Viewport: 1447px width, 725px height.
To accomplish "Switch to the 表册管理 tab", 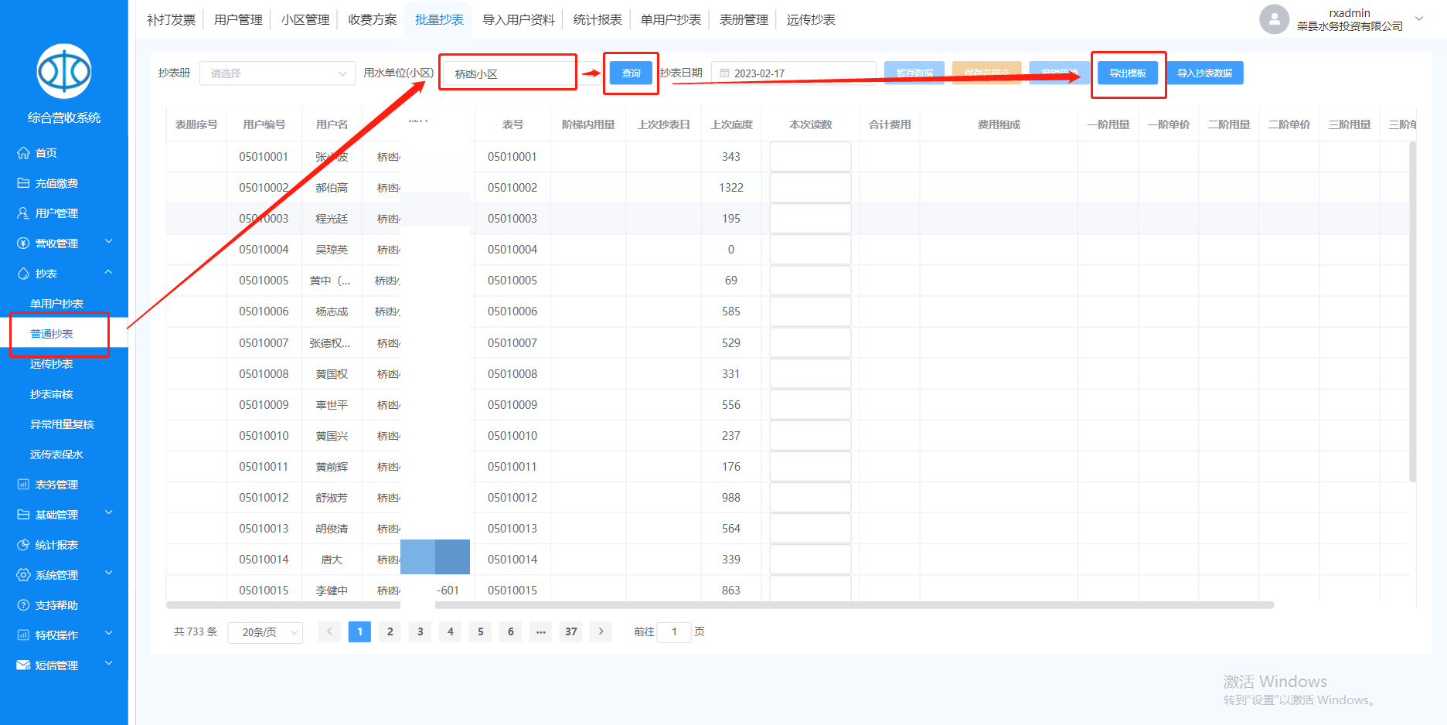I will pos(744,20).
